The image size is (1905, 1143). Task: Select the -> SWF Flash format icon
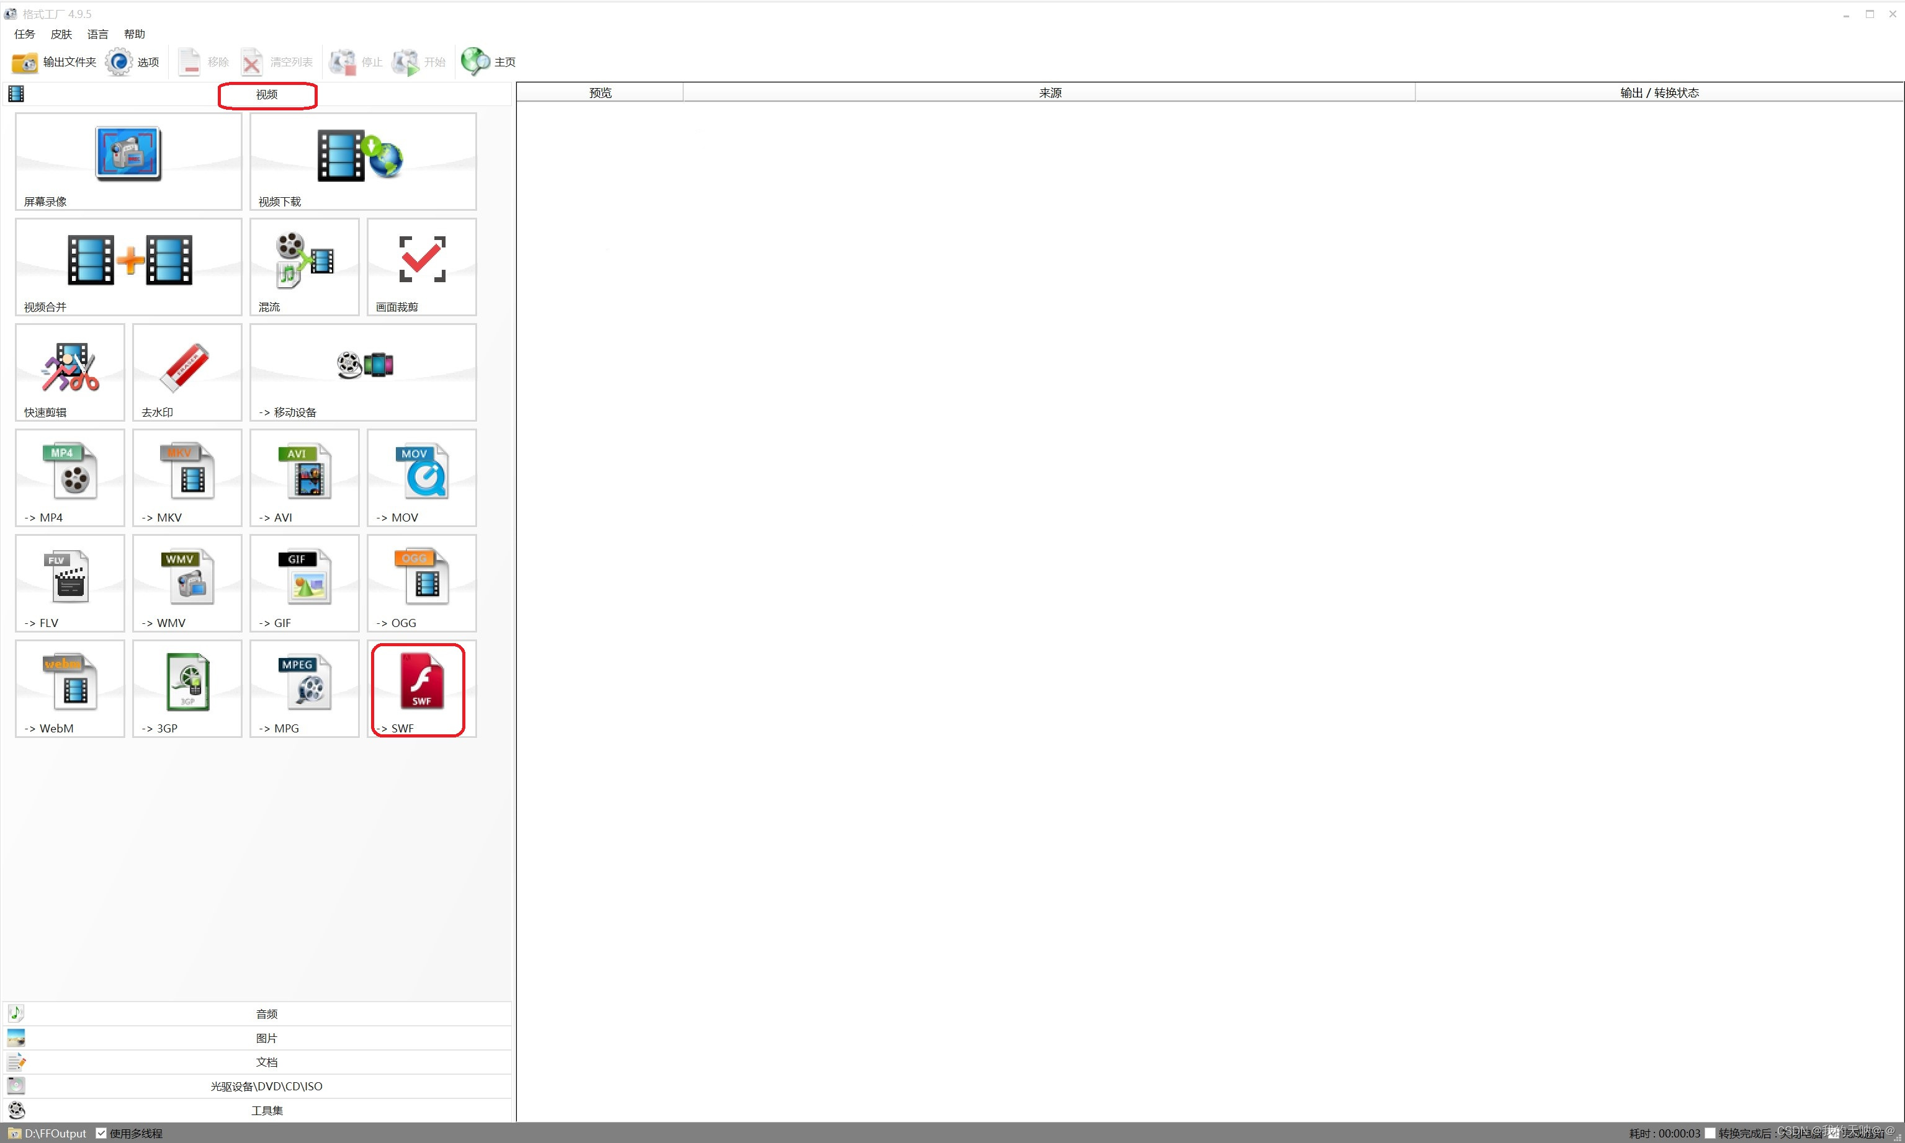click(x=421, y=688)
